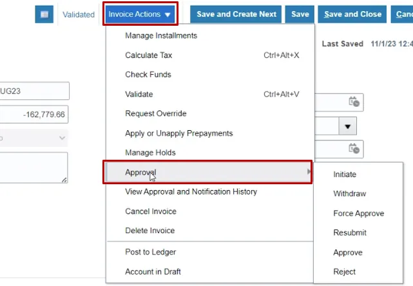413x286 pixels.
Task: Choose Apply or Unapply Prepayments
Action: (x=178, y=133)
